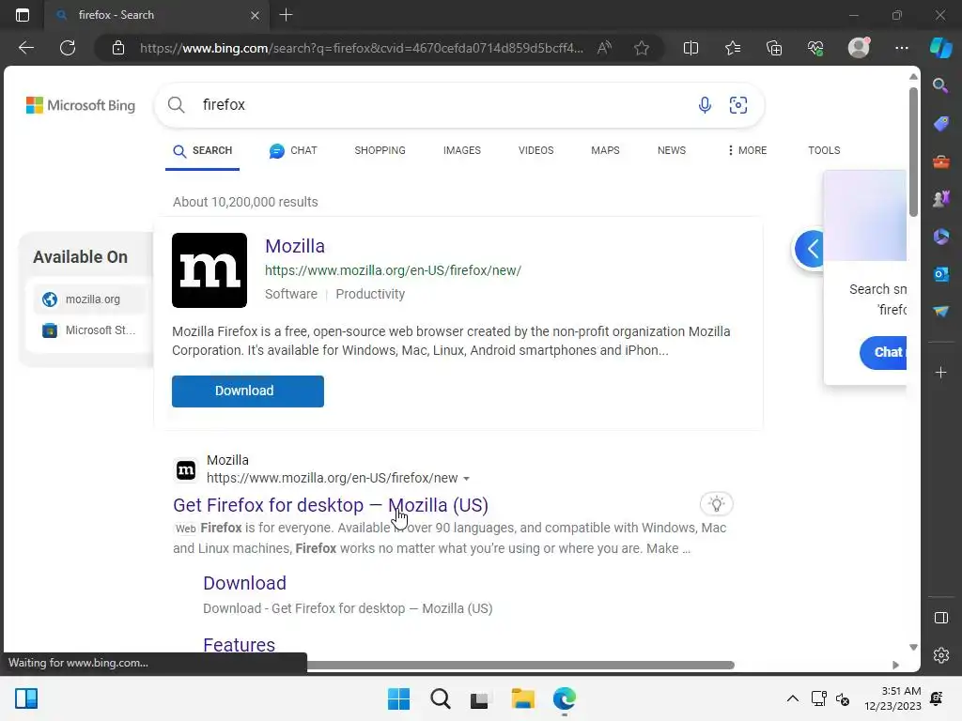Click the address bar URL
This screenshot has width=962, height=721.
point(362,48)
